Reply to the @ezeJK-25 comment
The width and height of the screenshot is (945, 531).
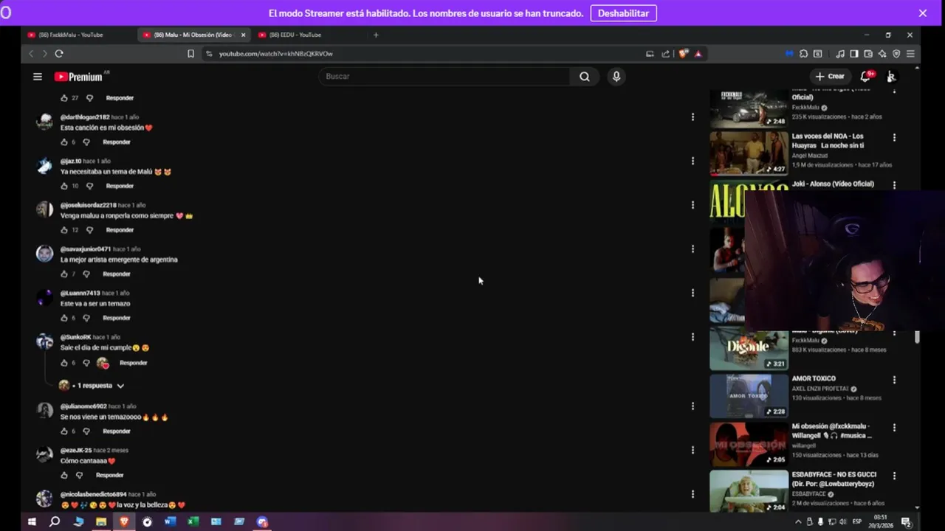coord(109,475)
